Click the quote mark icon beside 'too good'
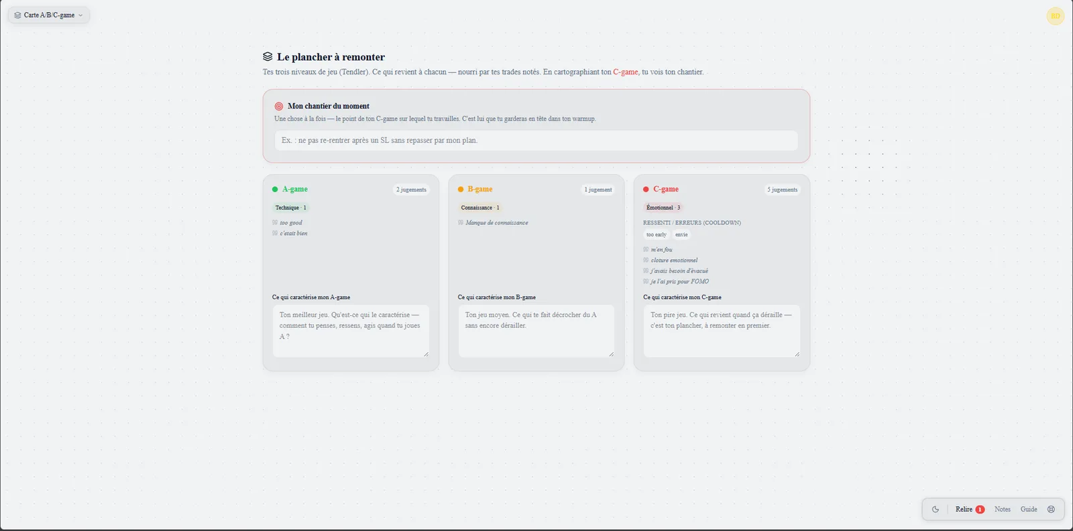Image resolution: width=1073 pixels, height=531 pixels. (x=275, y=223)
